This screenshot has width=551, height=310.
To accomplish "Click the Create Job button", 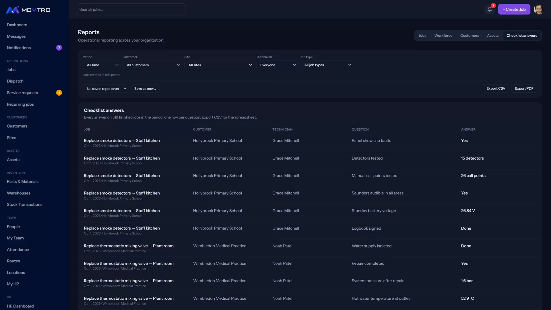I will pos(514,9).
